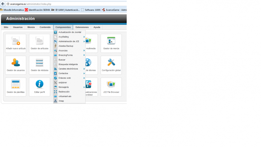Screen dimensions: 261x147
Task: Click Buscar magnifier icon
Action: [55, 60]
